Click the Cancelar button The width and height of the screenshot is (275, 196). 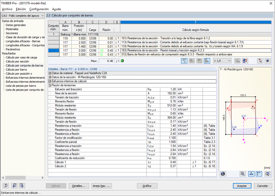[263, 186]
